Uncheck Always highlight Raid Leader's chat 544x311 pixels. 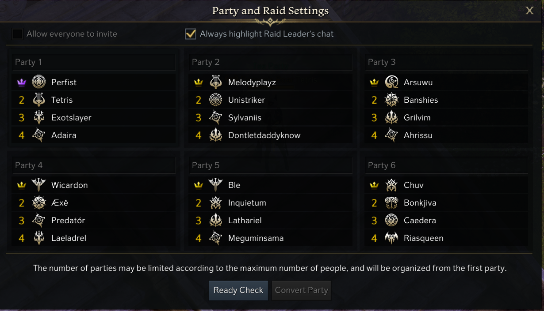pyautogui.click(x=191, y=34)
